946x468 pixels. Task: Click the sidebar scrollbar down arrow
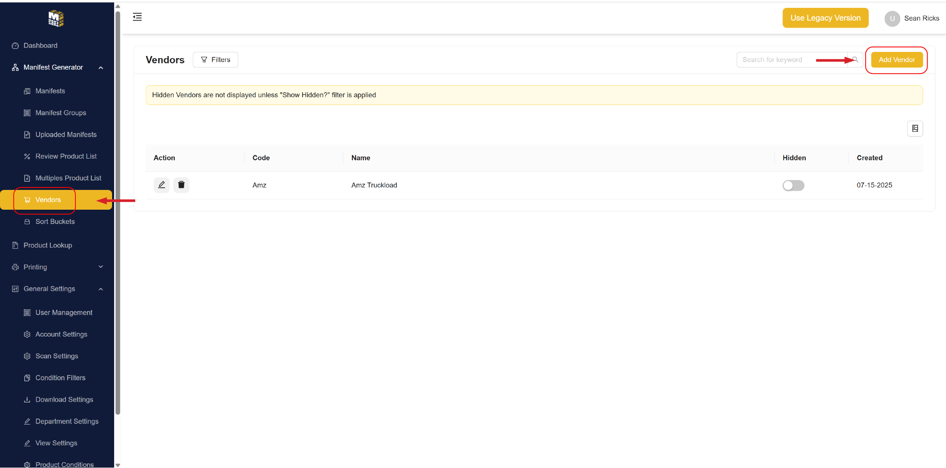118,465
